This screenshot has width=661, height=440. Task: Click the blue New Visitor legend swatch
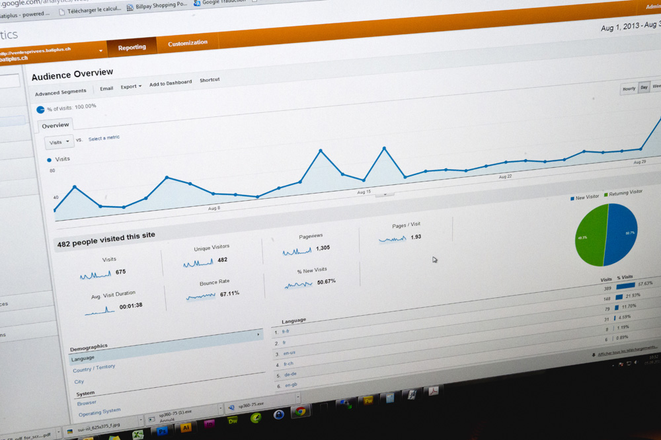point(572,198)
